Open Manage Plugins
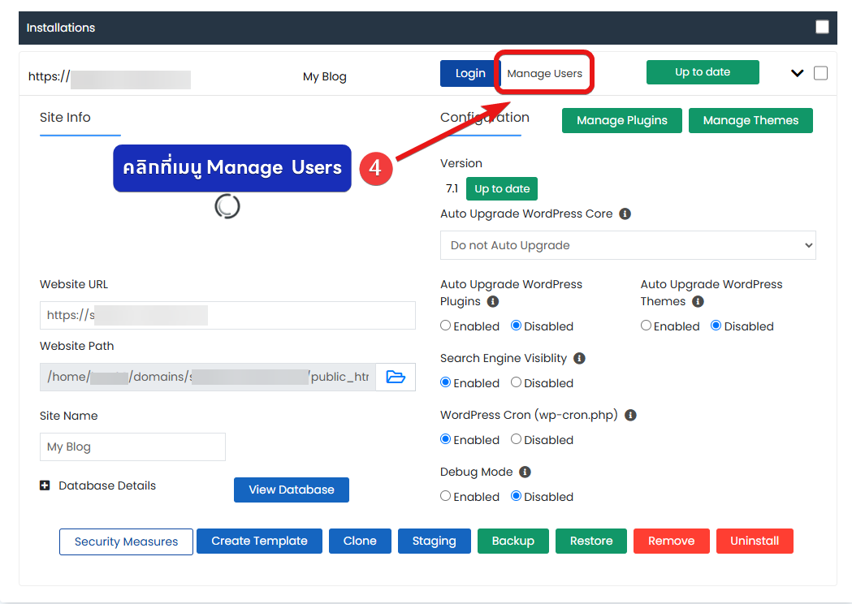 (621, 121)
